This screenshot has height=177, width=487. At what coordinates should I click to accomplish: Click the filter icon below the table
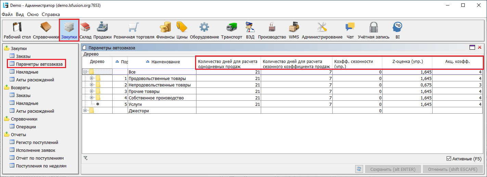tap(86, 158)
